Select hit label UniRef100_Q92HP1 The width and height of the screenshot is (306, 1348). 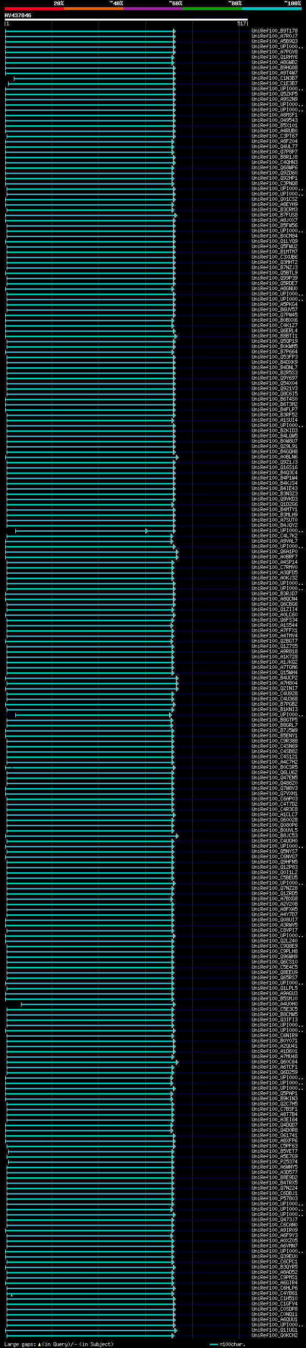coord(274,178)
